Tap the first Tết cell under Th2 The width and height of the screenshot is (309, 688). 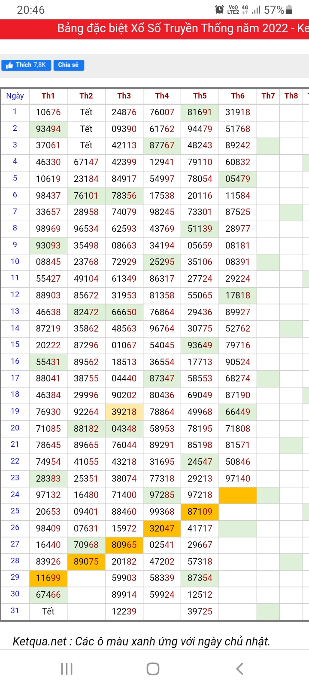86,112
